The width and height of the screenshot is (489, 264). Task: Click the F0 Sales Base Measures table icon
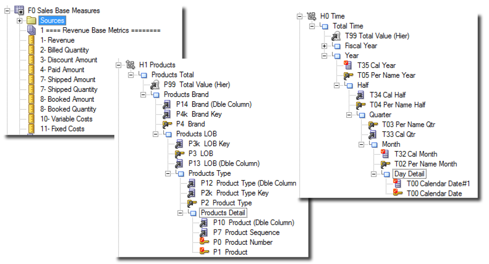coord(19,10)
